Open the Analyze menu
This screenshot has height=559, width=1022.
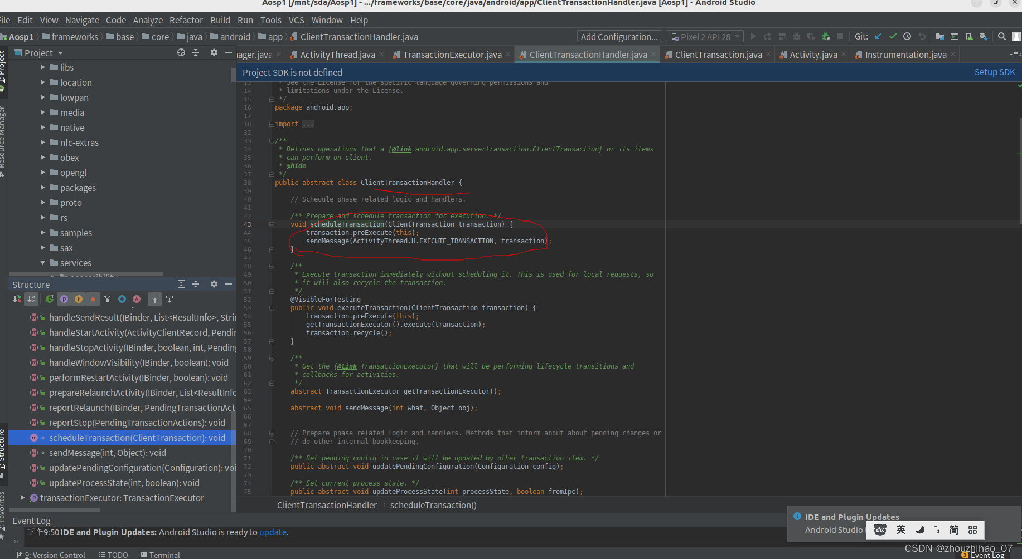[x=148, y=20]
